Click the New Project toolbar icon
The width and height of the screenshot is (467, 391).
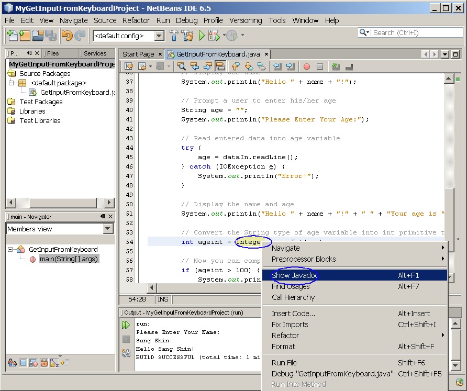pos(25,36)
